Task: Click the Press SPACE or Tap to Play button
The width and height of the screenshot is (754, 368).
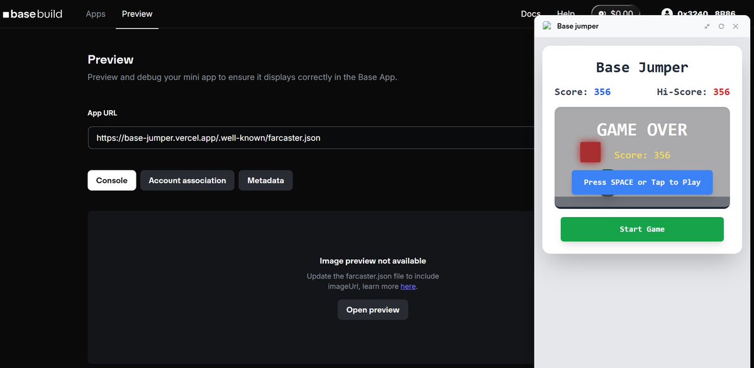Action: point(641,182)
